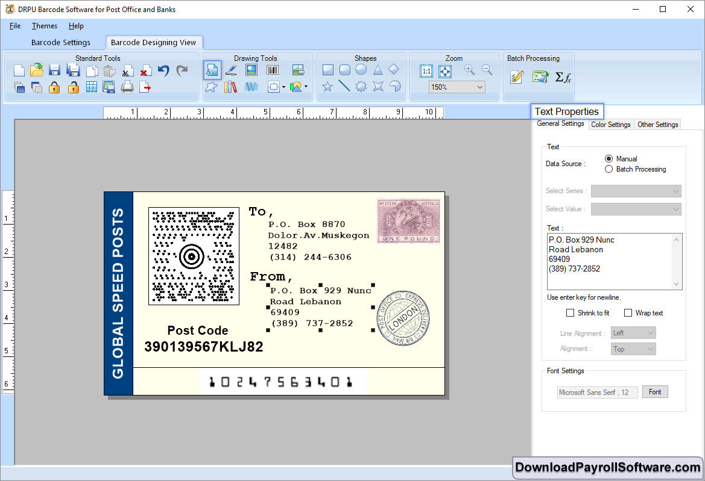Pick the Watermark tool with the W icon
This screenshot has height=481, width=705.
click(x=251, y=87)
